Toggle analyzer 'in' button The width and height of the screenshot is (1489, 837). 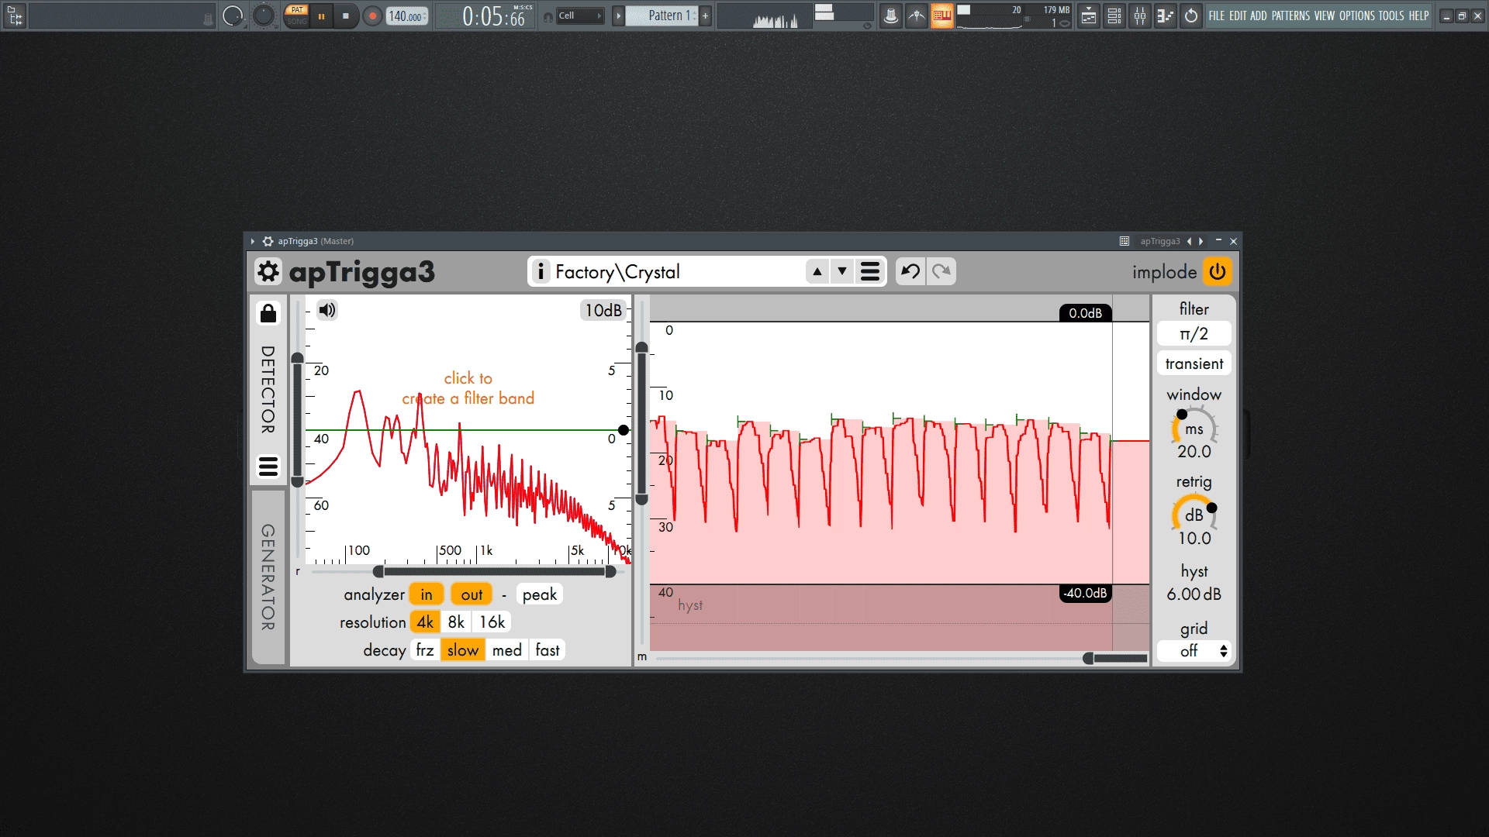427,594
